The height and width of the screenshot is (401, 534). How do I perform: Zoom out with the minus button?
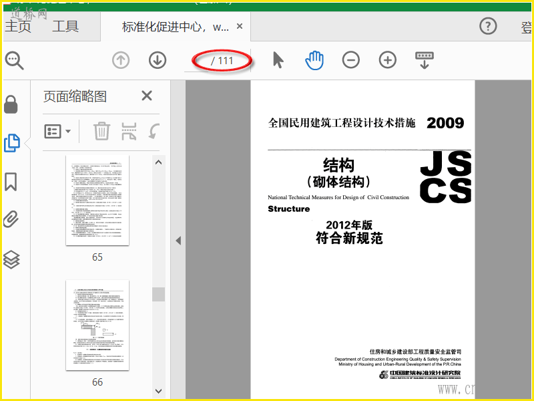pos(351,60)
